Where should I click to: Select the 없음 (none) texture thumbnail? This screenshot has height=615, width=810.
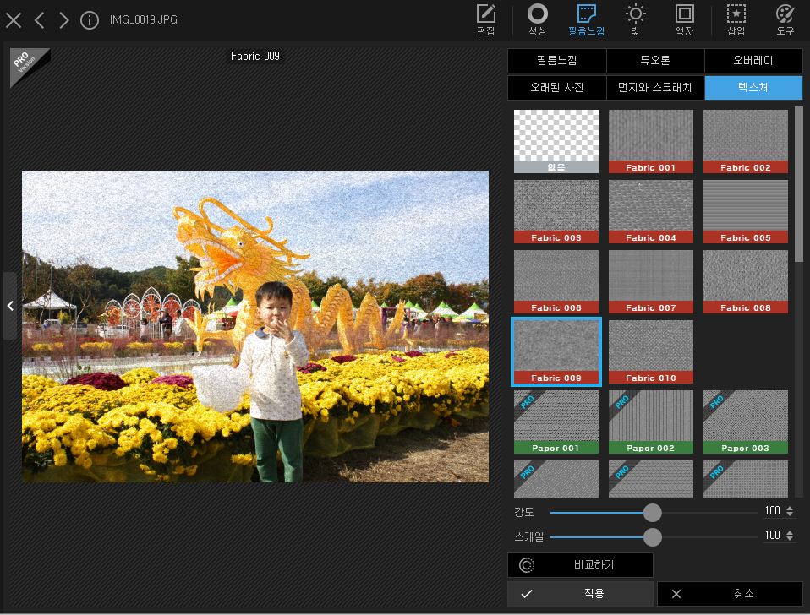(x=556, y=141)
